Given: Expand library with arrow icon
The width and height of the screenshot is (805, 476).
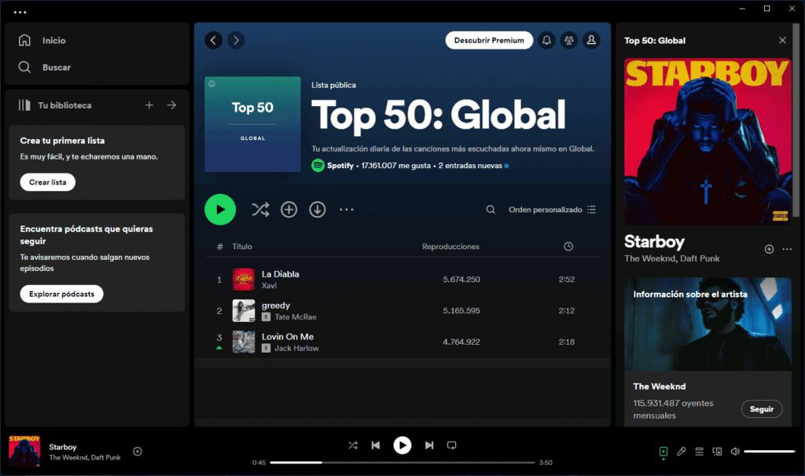Looking at the screenshot, I should (x=171, y=105).
